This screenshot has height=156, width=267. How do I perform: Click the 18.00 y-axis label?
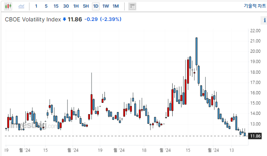coord(255,72)
